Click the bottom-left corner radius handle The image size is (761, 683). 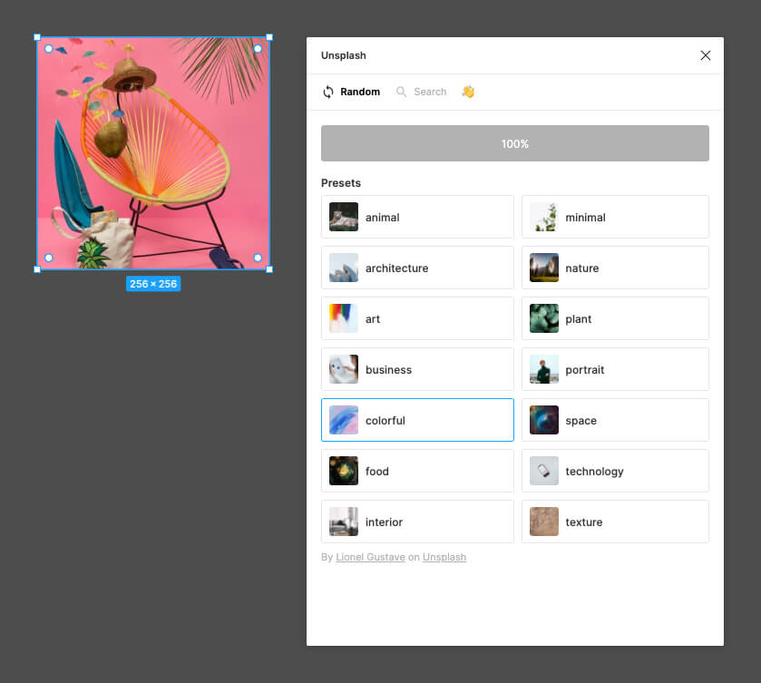point(49,258)
